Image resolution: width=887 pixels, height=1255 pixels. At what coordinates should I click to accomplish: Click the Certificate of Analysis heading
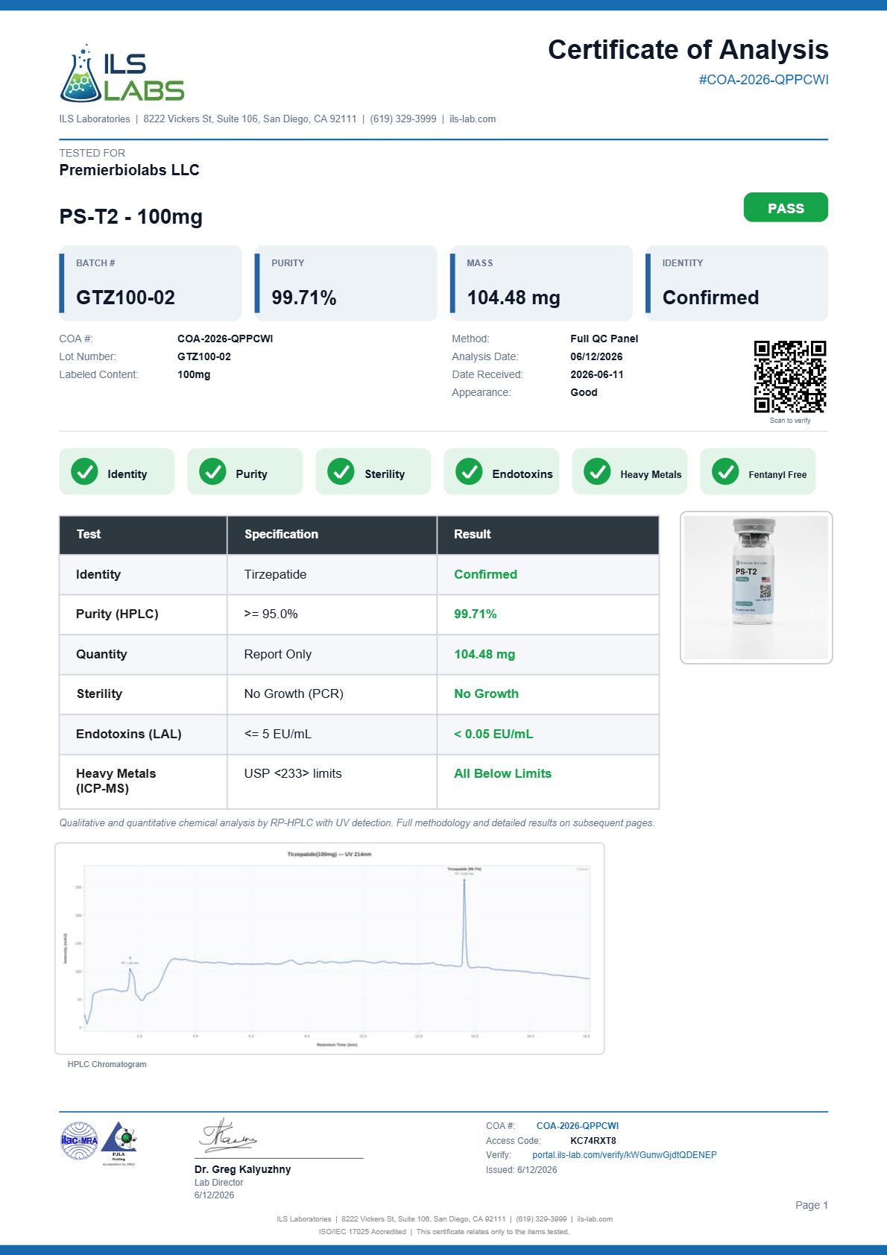click(x=688, y=50)
